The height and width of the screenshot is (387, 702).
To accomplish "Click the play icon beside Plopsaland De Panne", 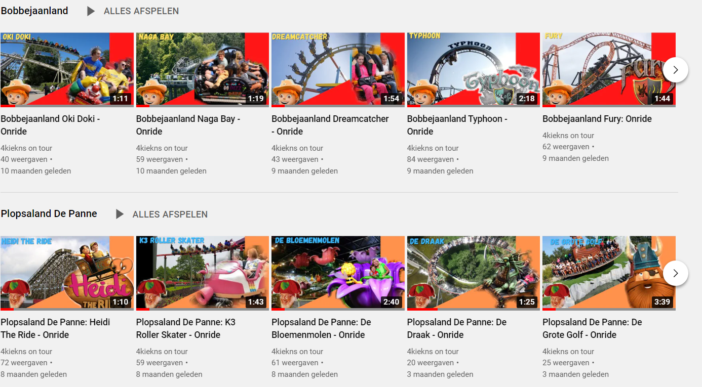I will coord(120,214).
